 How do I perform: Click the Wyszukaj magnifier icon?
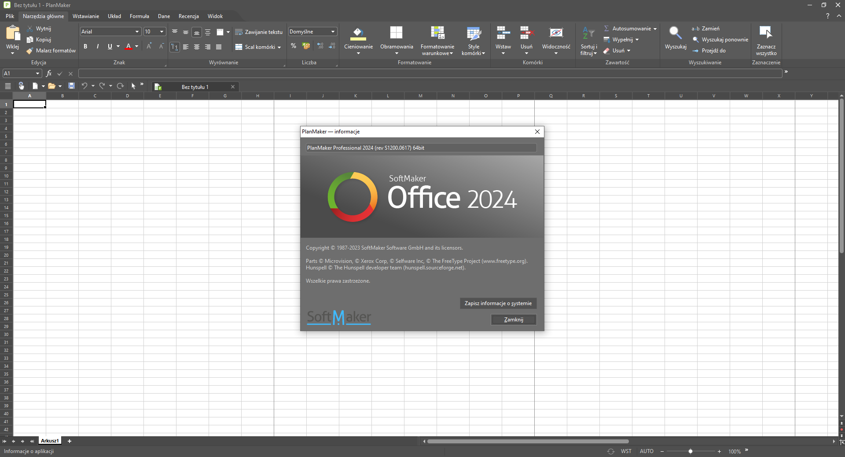[676, 33]
